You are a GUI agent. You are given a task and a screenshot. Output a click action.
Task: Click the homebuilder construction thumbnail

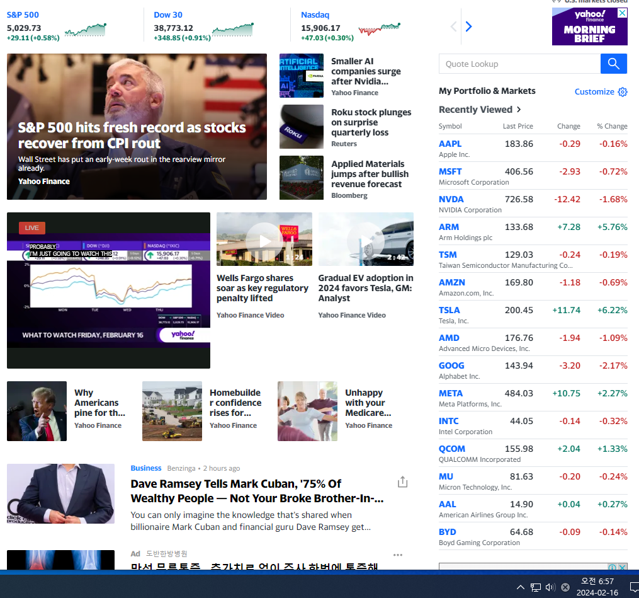pyautogui.click(x=172, y=411)
